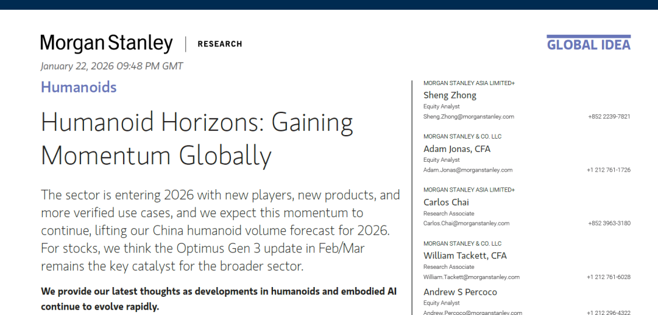Open email Carlos.Chai@morganstanley.com
658x315 pixels.
click(467, 223)
